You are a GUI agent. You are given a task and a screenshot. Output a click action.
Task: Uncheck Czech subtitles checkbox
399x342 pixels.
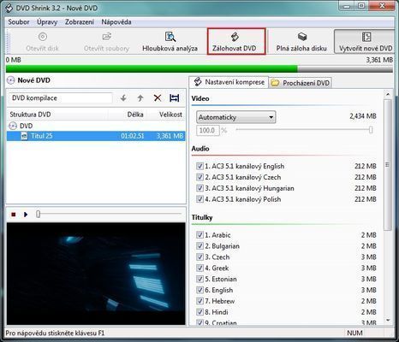[199, 256]
